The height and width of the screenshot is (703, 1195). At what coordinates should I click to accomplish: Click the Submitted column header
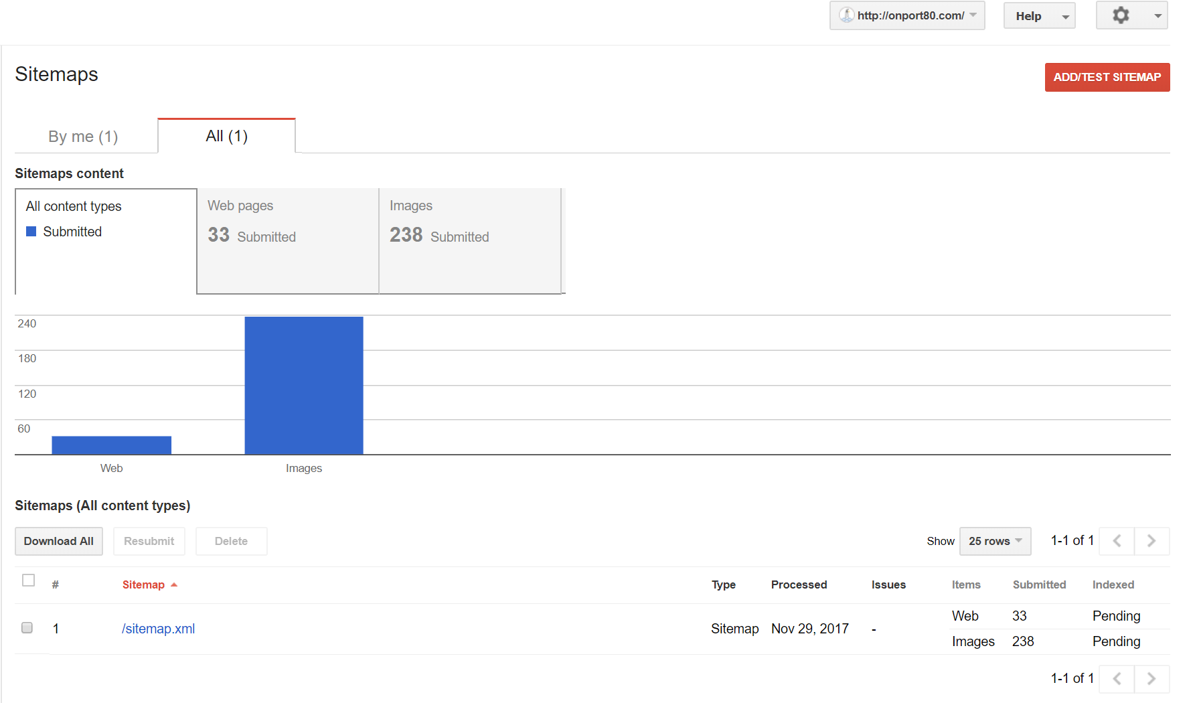[1039, 584]
